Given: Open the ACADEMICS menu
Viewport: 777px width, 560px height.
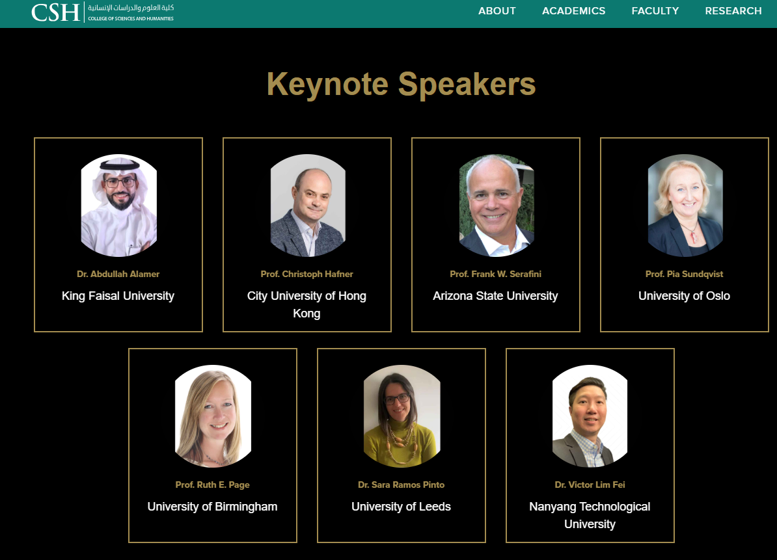Looking at the screenshot, I should [573, 11].
